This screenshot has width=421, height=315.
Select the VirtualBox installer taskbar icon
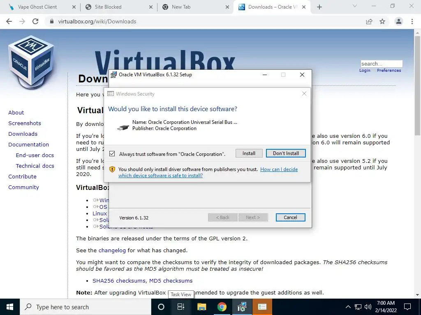click(242, 307)
